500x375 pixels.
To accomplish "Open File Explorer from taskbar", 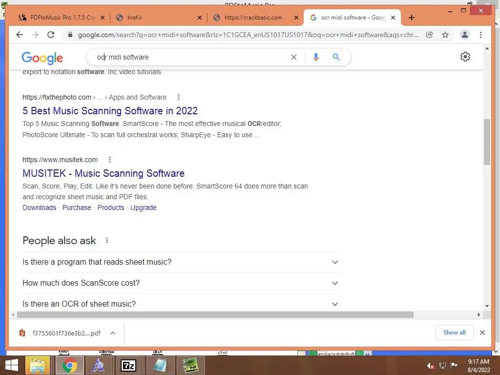I will click(x=37, y=365).
